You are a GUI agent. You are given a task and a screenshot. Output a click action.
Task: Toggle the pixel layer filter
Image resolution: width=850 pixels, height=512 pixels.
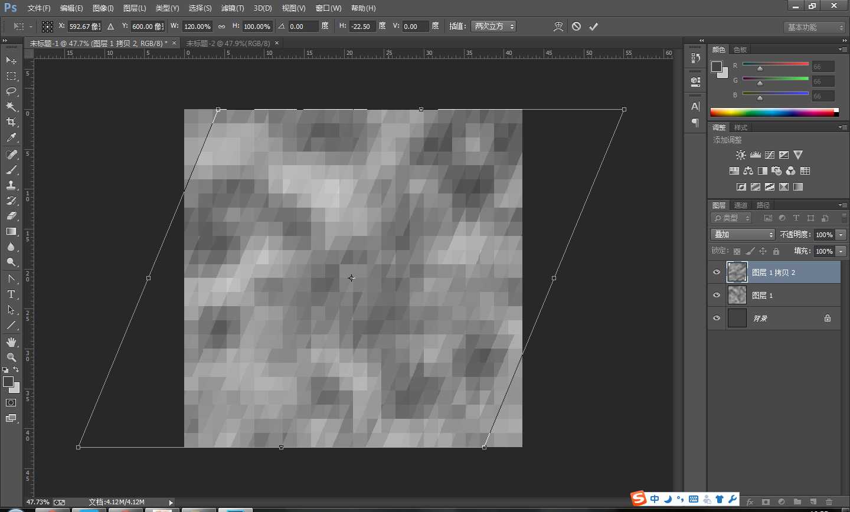pos(768,218)
